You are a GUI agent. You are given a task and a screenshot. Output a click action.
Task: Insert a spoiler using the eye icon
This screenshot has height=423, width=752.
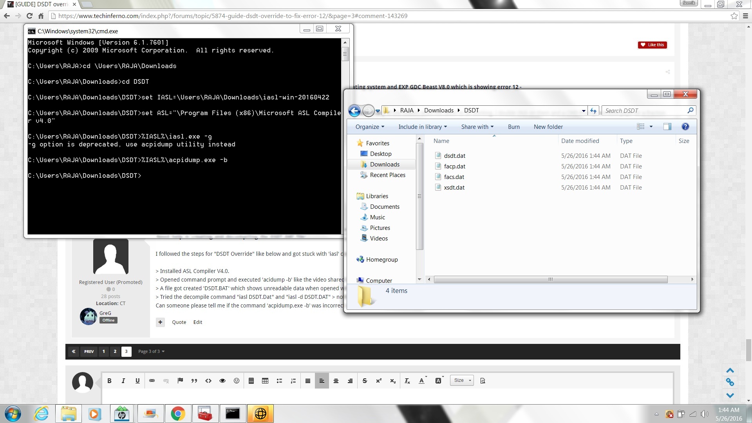tap(222, 381)
